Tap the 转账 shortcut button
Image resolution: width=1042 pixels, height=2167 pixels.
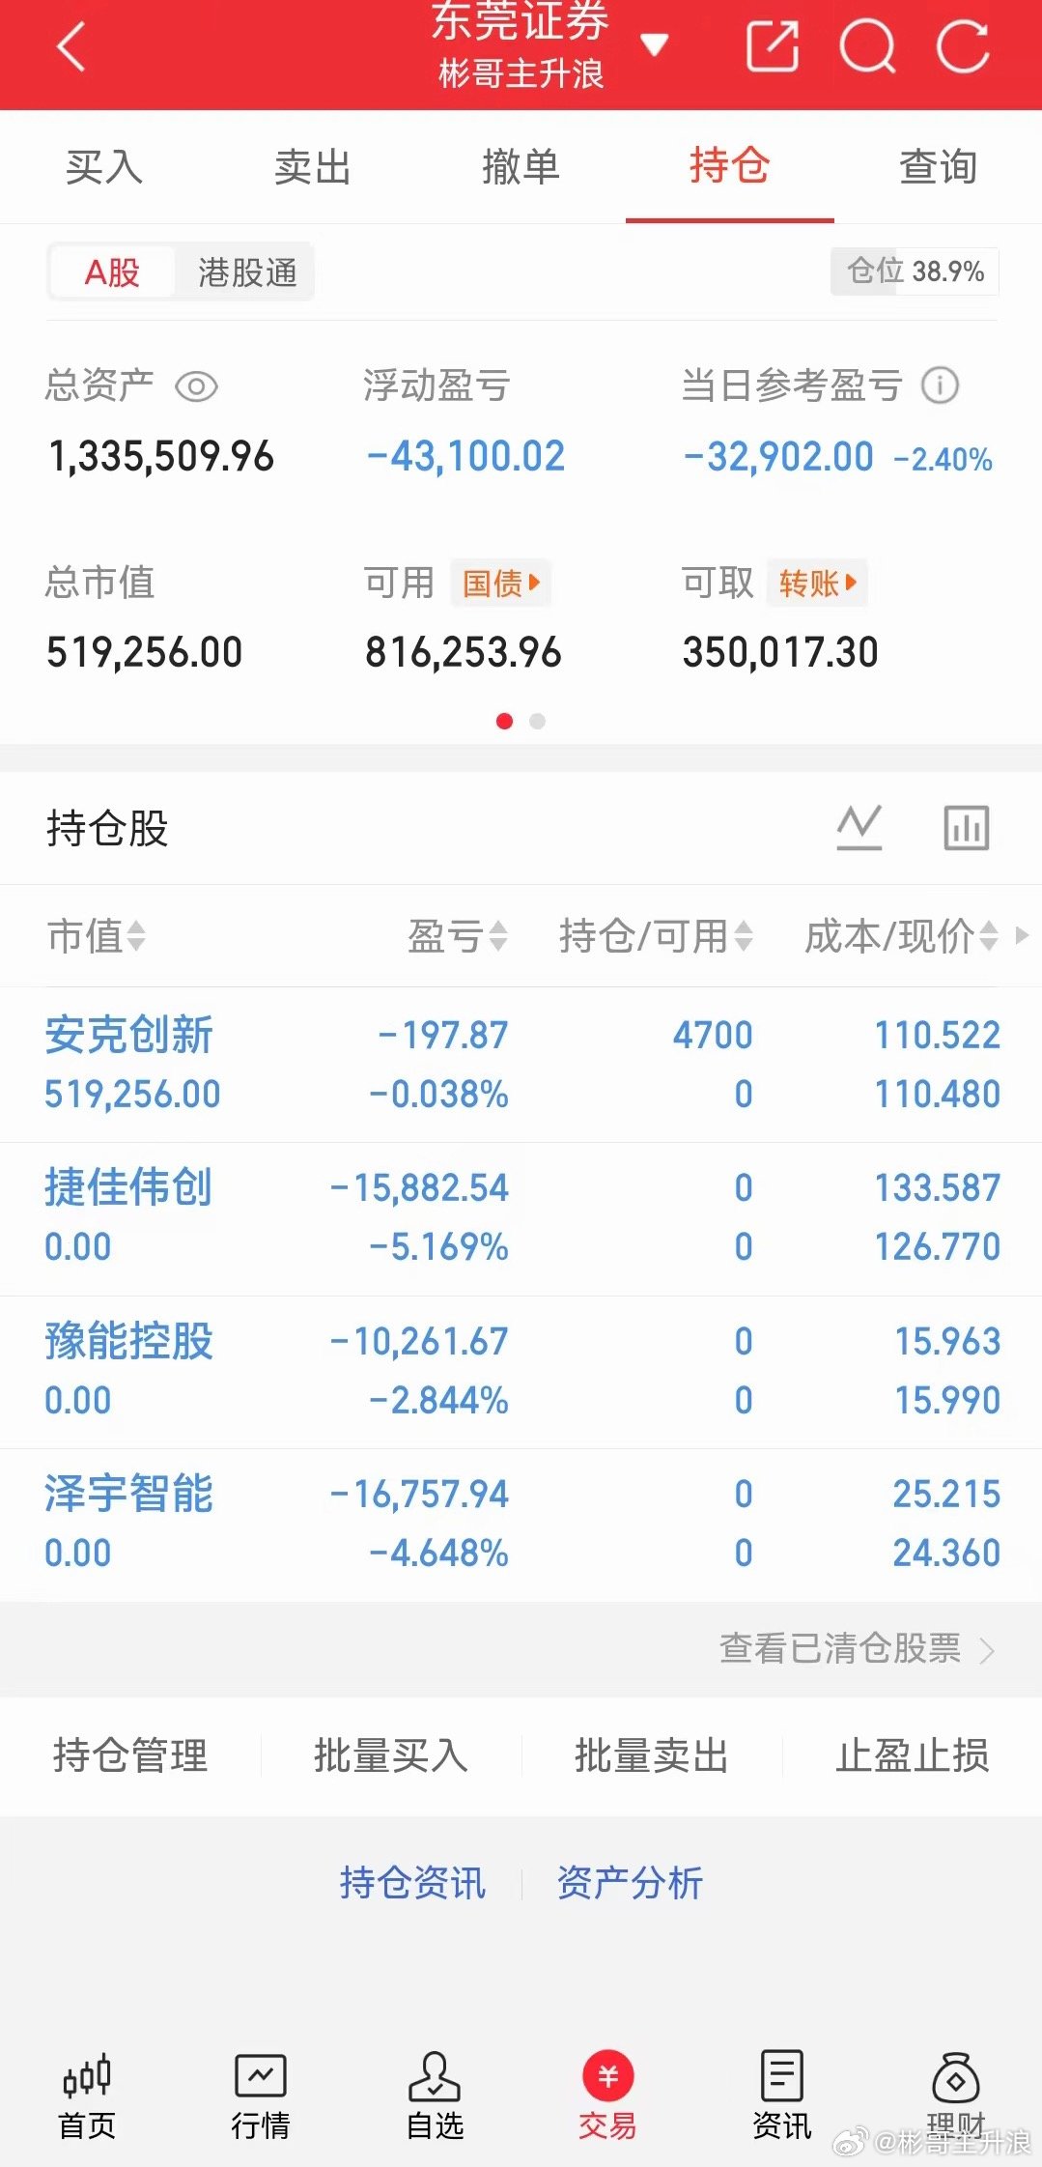[x=817, y=583]
